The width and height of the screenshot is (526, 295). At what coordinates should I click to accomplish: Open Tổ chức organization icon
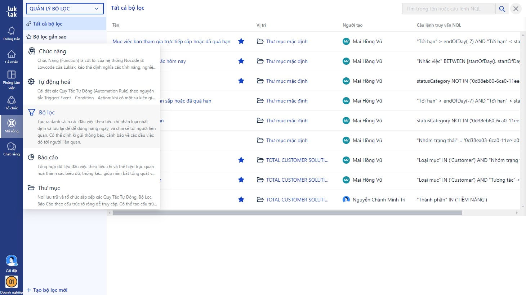pos(12,100)
